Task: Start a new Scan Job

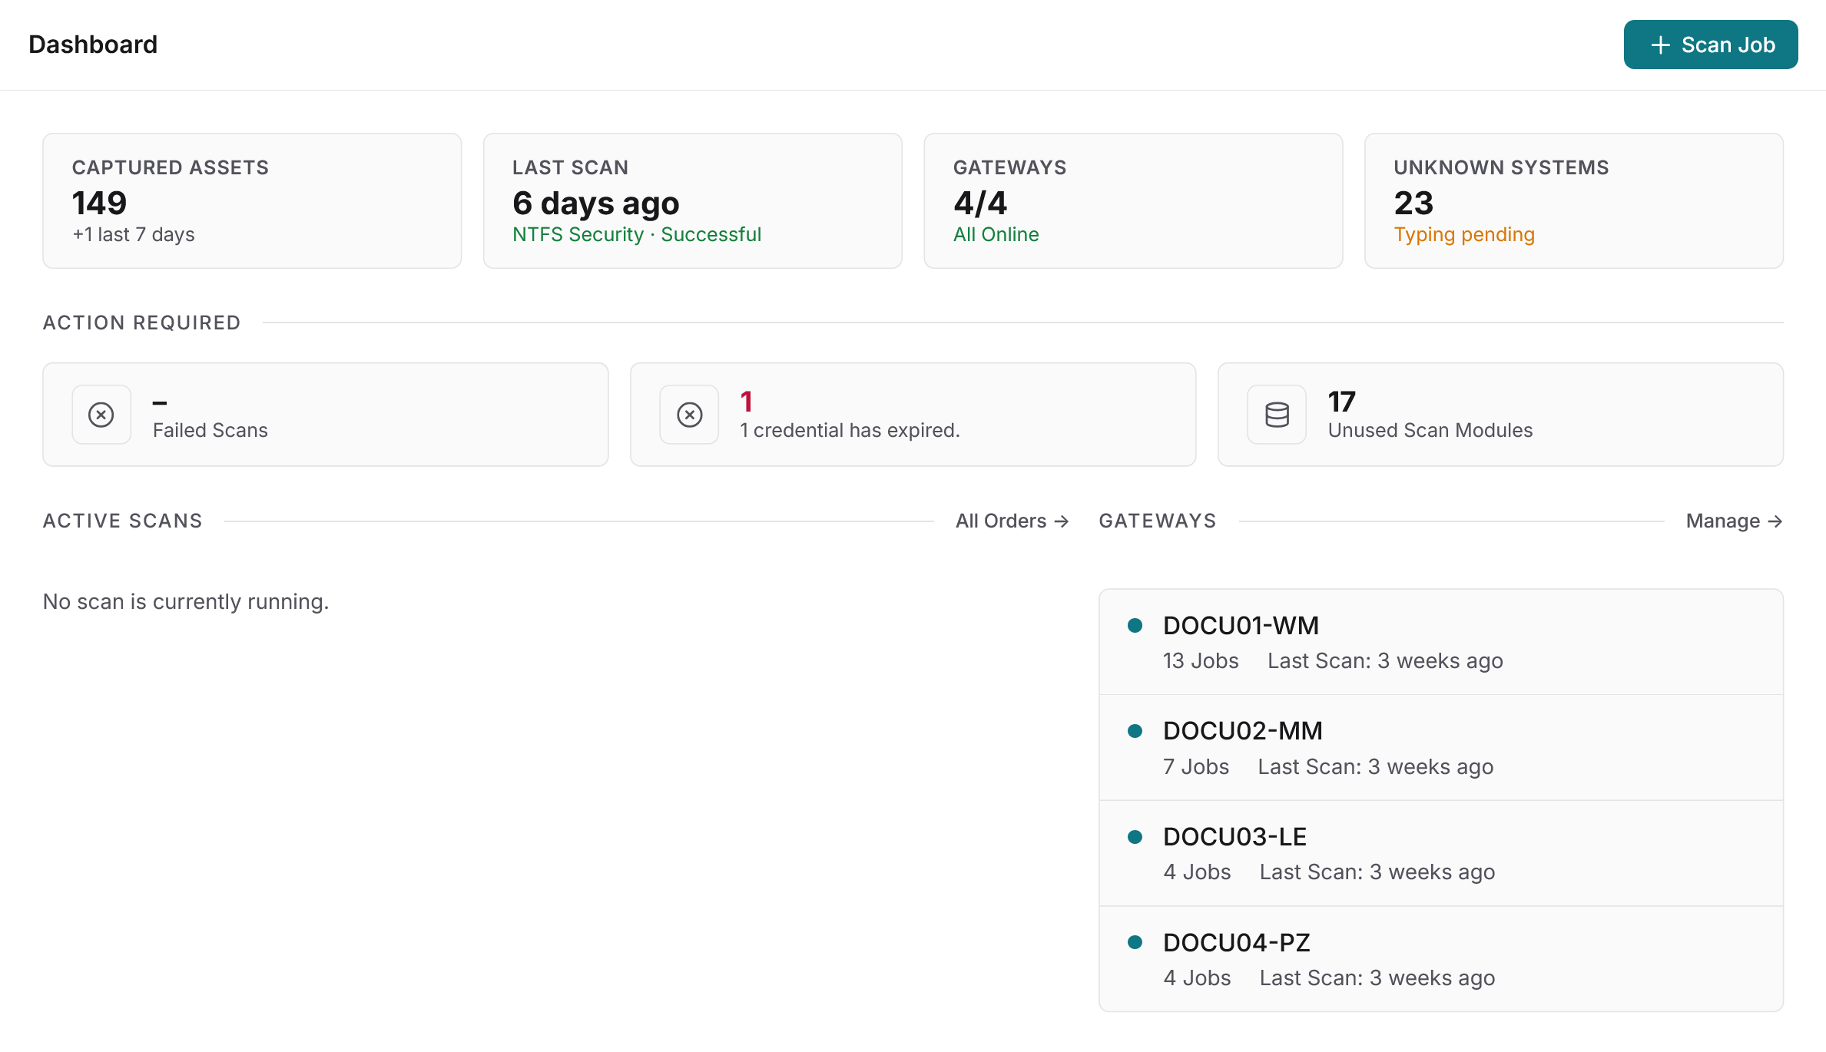Action: (x=1711, y=45)
